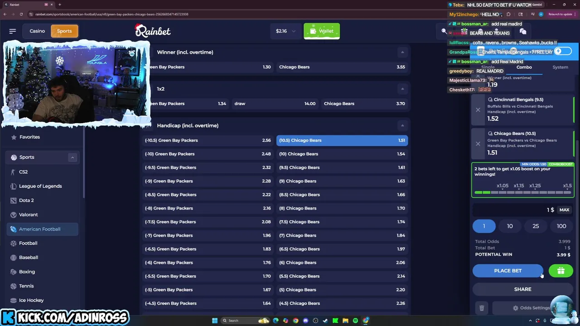Click the browser address bar URL

coord(112,14)
